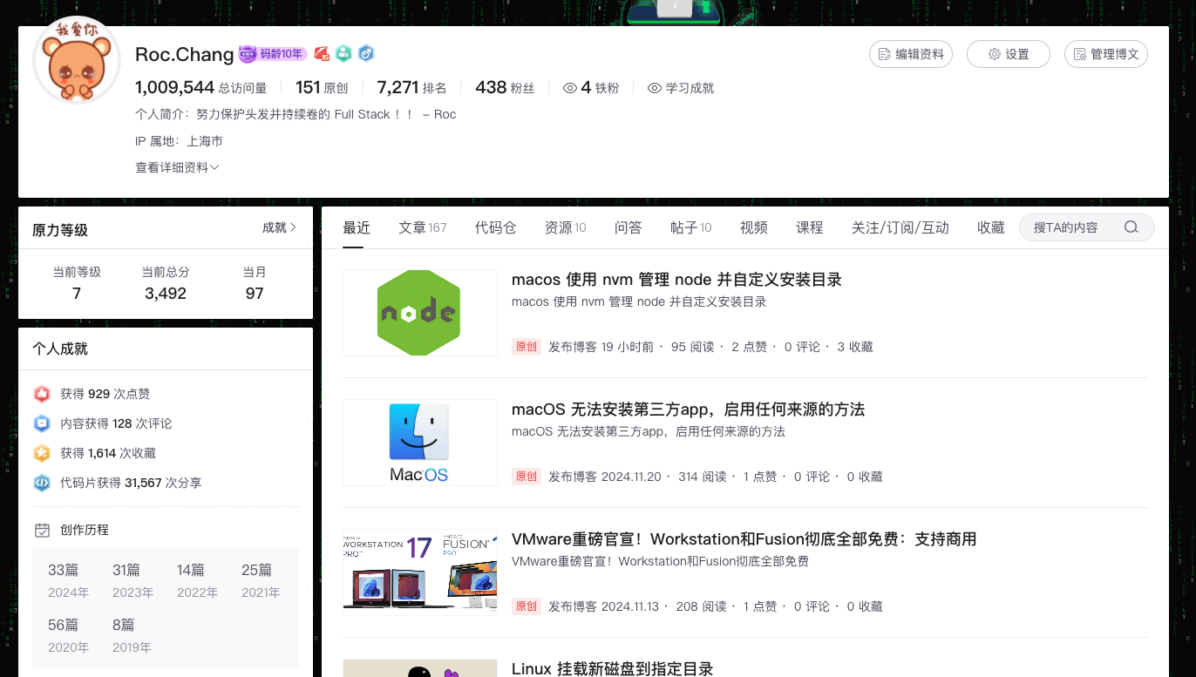Click the yellow star favorites icon
This screenshot has width=1196, height=677.
click(x=42, y=453)
